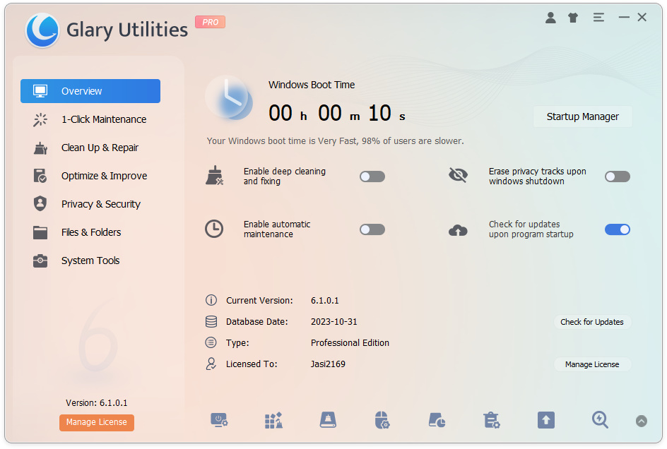667x449 pixels.
Task: Click the Glary Utilities crescent logo
Action: (x=42, y=30)
